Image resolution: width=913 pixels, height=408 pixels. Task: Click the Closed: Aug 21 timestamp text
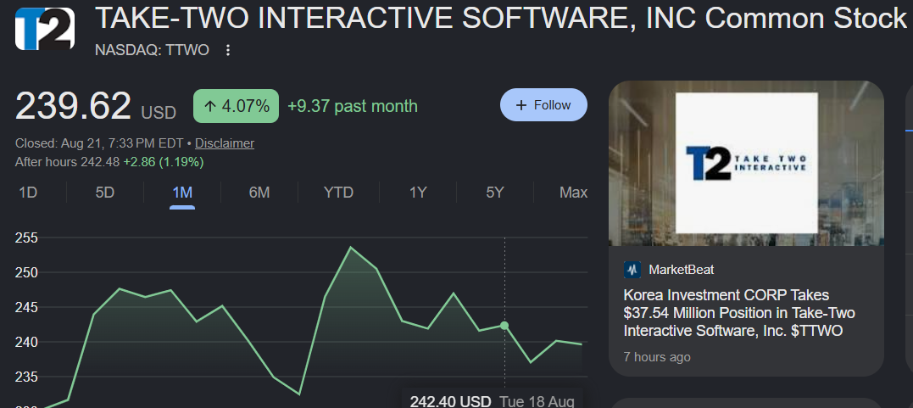coord(99,143)
